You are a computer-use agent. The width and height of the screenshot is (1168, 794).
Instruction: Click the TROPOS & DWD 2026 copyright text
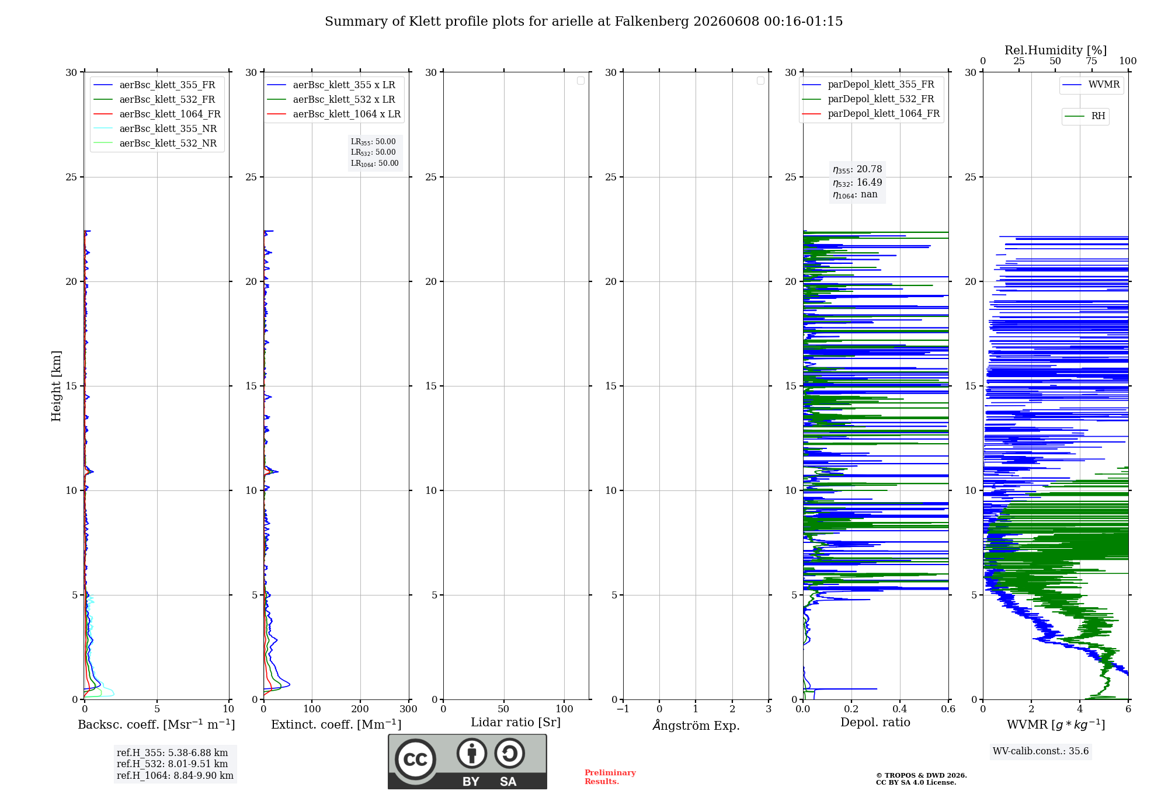[x=922, y=776]
